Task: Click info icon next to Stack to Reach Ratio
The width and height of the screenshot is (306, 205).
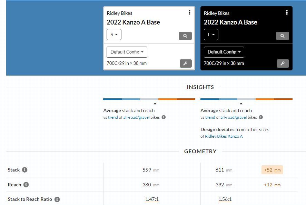Action: (x=57, y=199)
